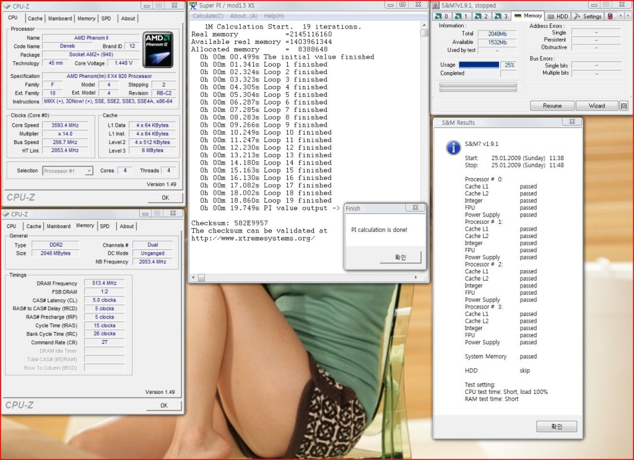Click the DRAM Frequency value 513.4 MHz
The image size is (634, 460).
click(x=104, y=283)
